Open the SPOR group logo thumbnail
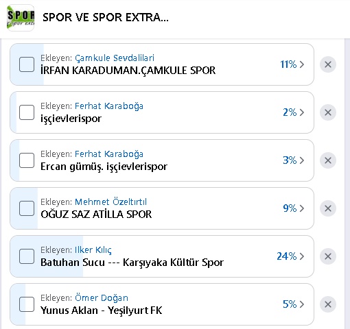The height and width of the screenshot is (329, 350). point(21,18)
